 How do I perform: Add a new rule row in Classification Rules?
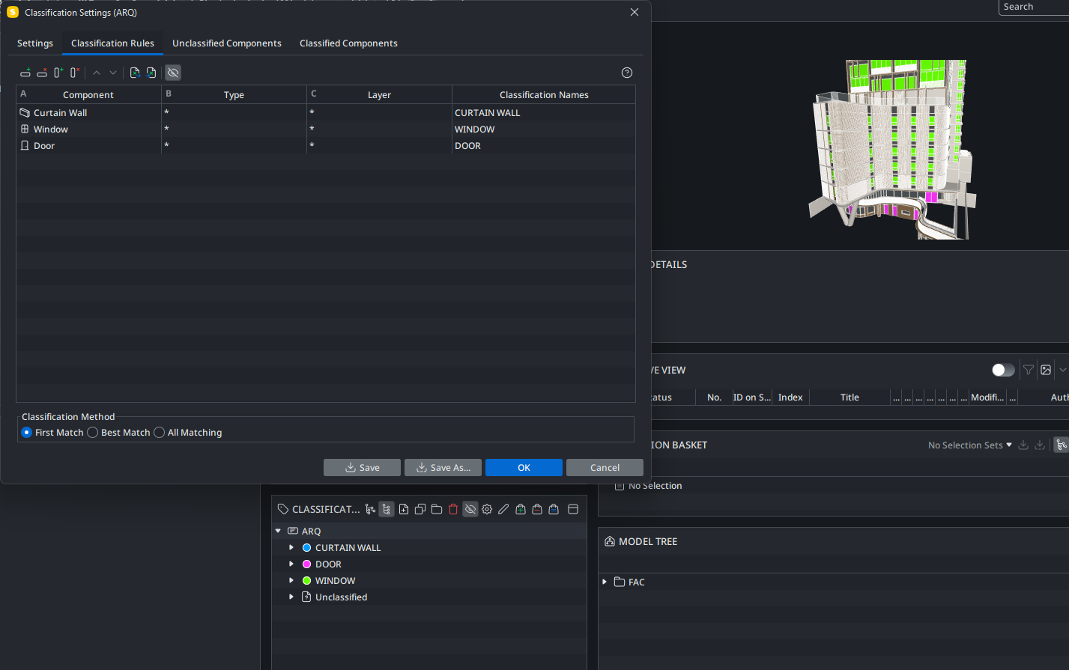[25, 73]
